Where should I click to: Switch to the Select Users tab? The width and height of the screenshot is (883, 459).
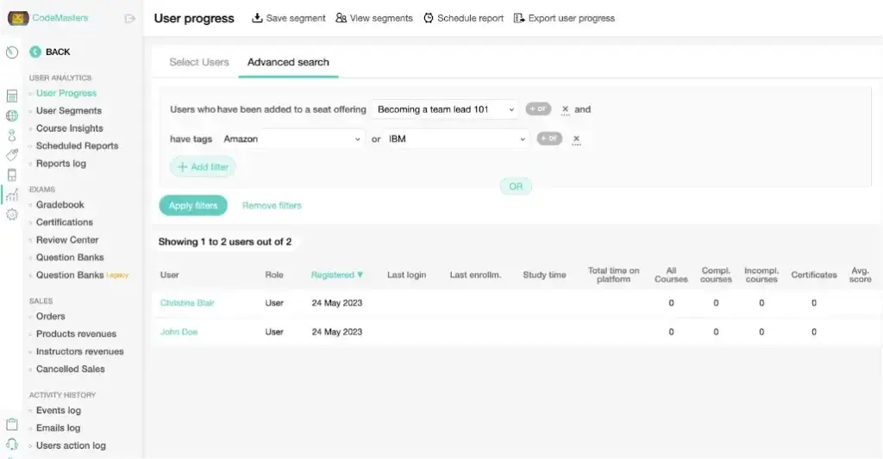pos(199,62)
